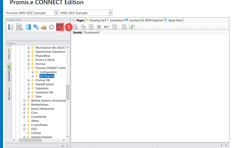Open the ANSI-IEEE Example dropdown
The height and width of the screenshot is (148, 234).
click(x=110, y=13)
